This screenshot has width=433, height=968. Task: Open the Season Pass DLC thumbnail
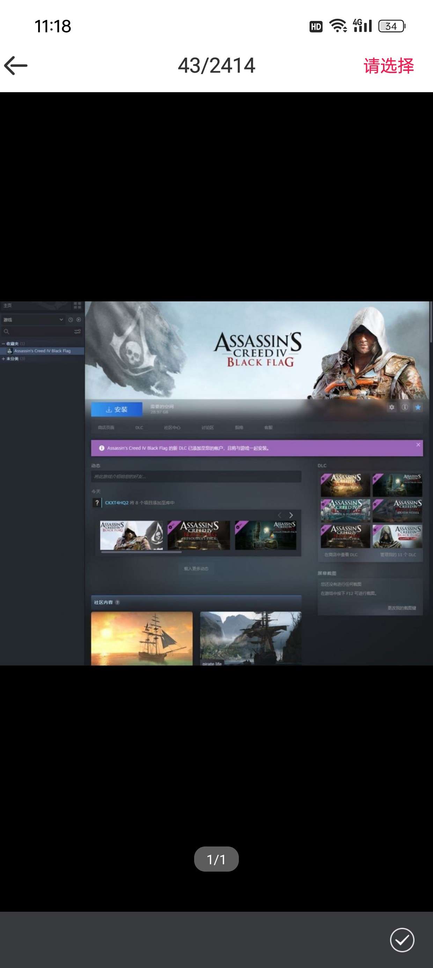click(397, 536)
